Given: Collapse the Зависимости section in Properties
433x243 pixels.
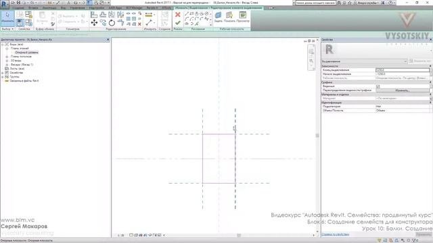Looking at the screenshot, I should pos(430,66).
